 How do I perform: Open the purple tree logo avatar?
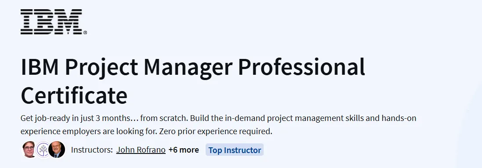pos(43,150)
